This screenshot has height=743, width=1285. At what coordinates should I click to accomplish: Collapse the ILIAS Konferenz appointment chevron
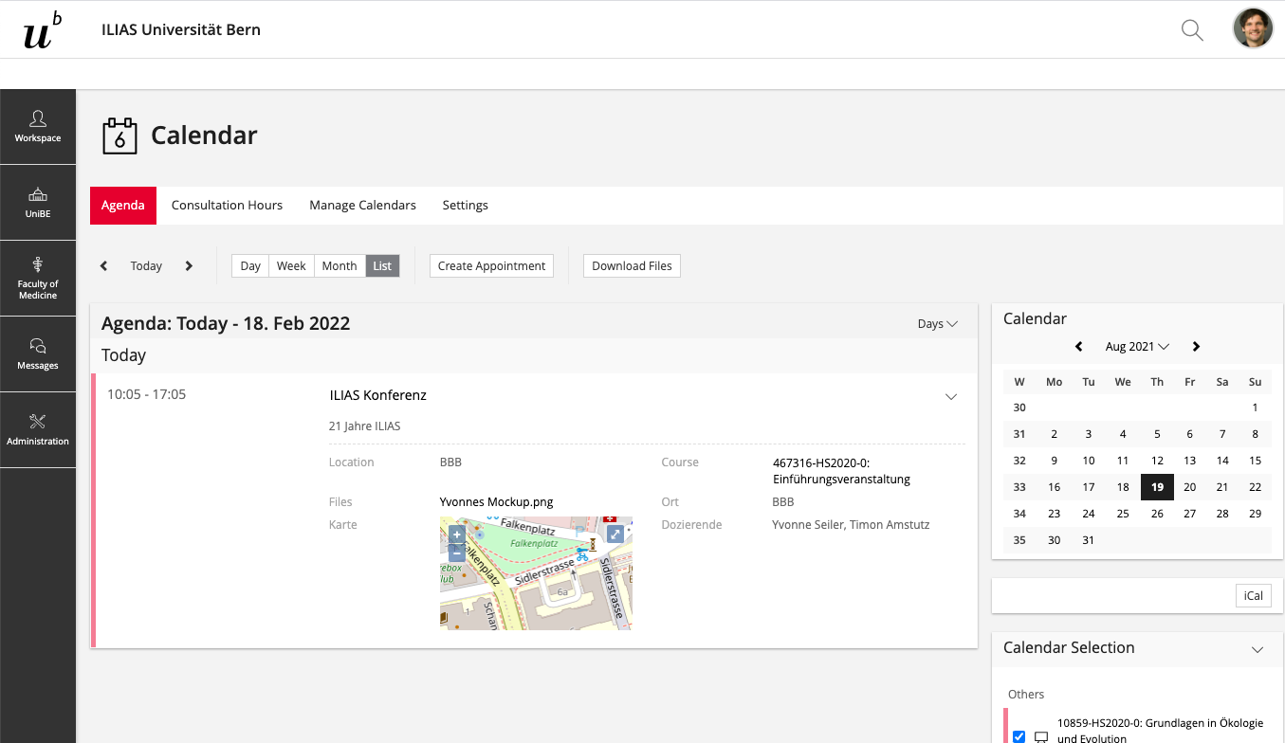[x=951, y=397]
